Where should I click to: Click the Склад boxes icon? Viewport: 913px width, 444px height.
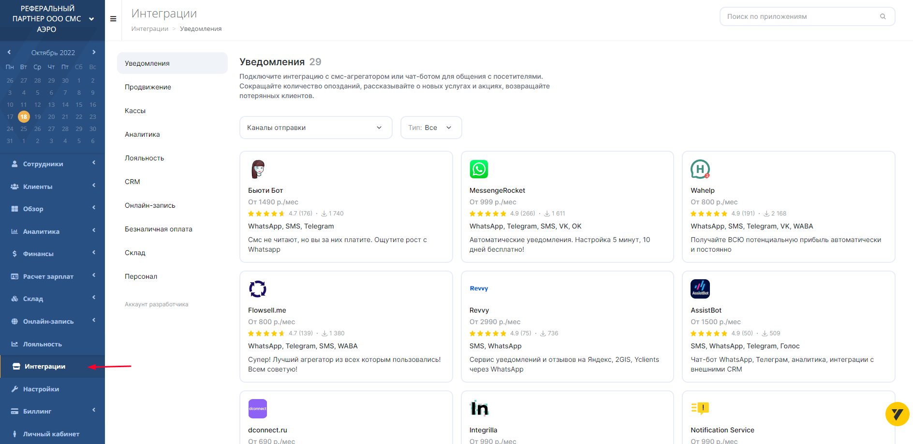coord(15,299)
